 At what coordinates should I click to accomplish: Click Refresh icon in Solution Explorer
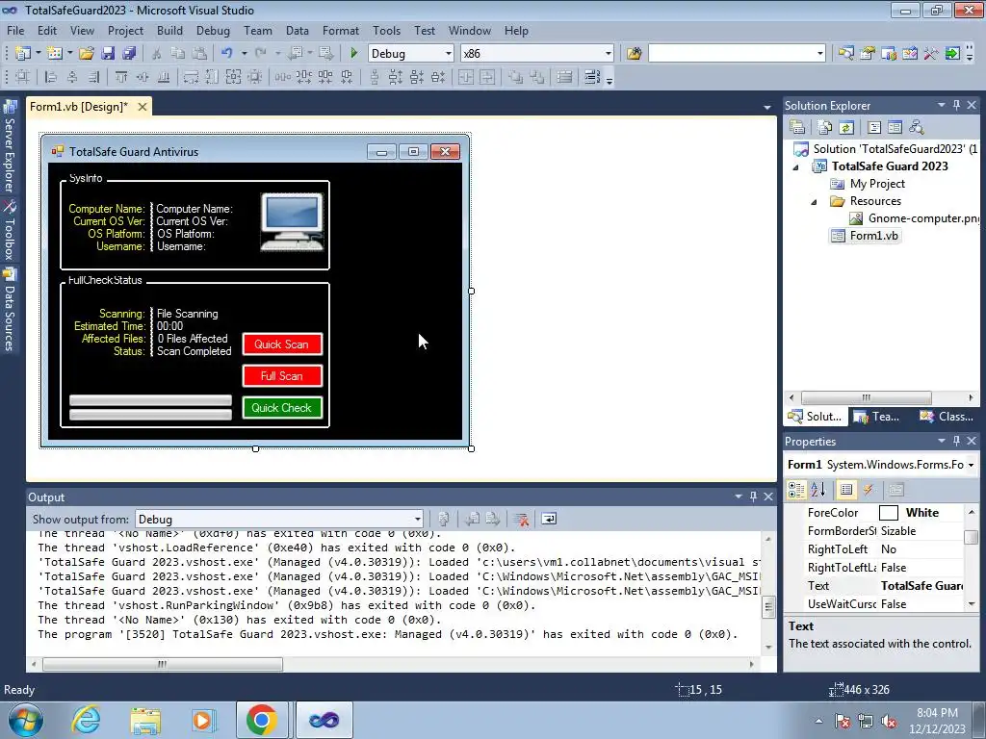coord(846,128)
